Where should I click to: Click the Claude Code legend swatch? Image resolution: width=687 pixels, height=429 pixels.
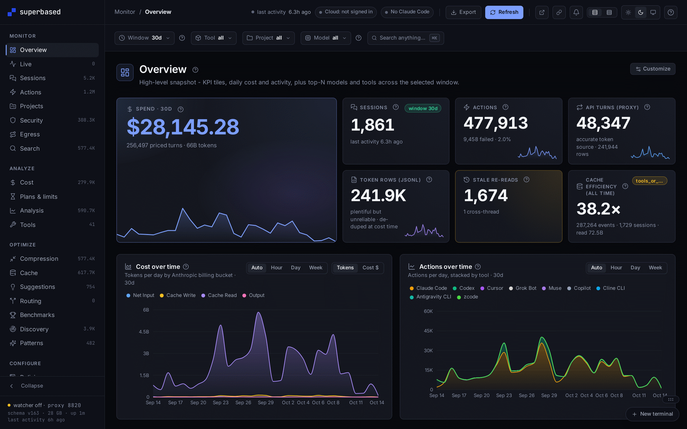tap(411, 288)
